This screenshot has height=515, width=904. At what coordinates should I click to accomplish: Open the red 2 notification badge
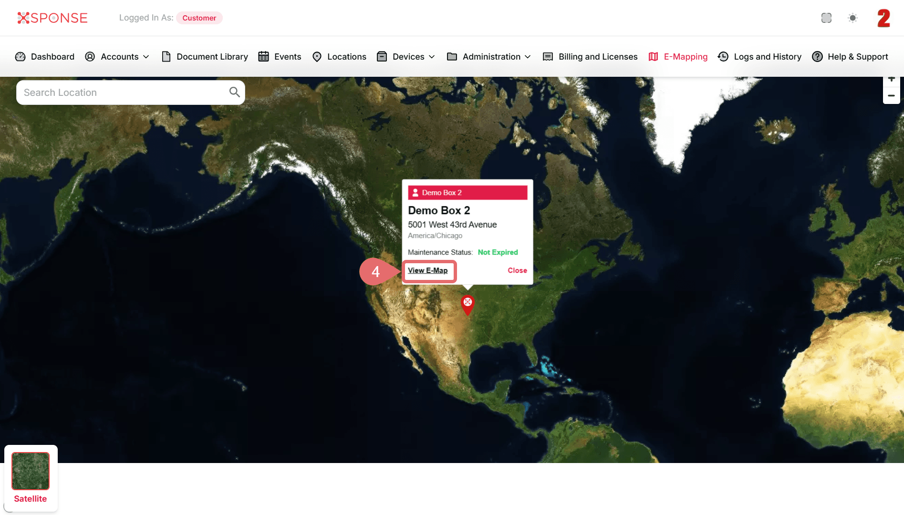pos(883,18)
